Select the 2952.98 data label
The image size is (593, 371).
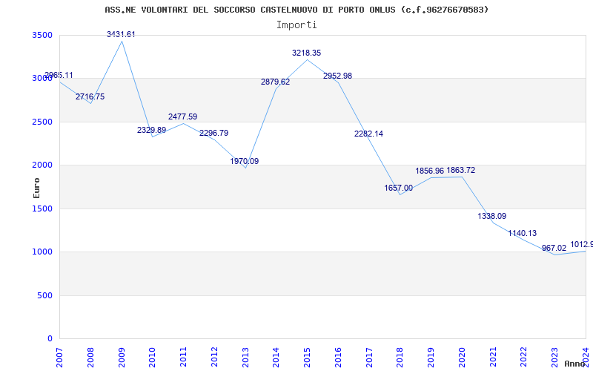(337, 76)
